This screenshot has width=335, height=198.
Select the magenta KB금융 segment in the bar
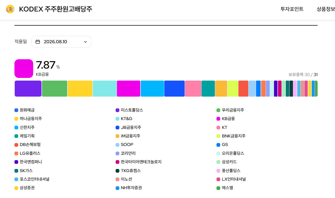(129, 89)
